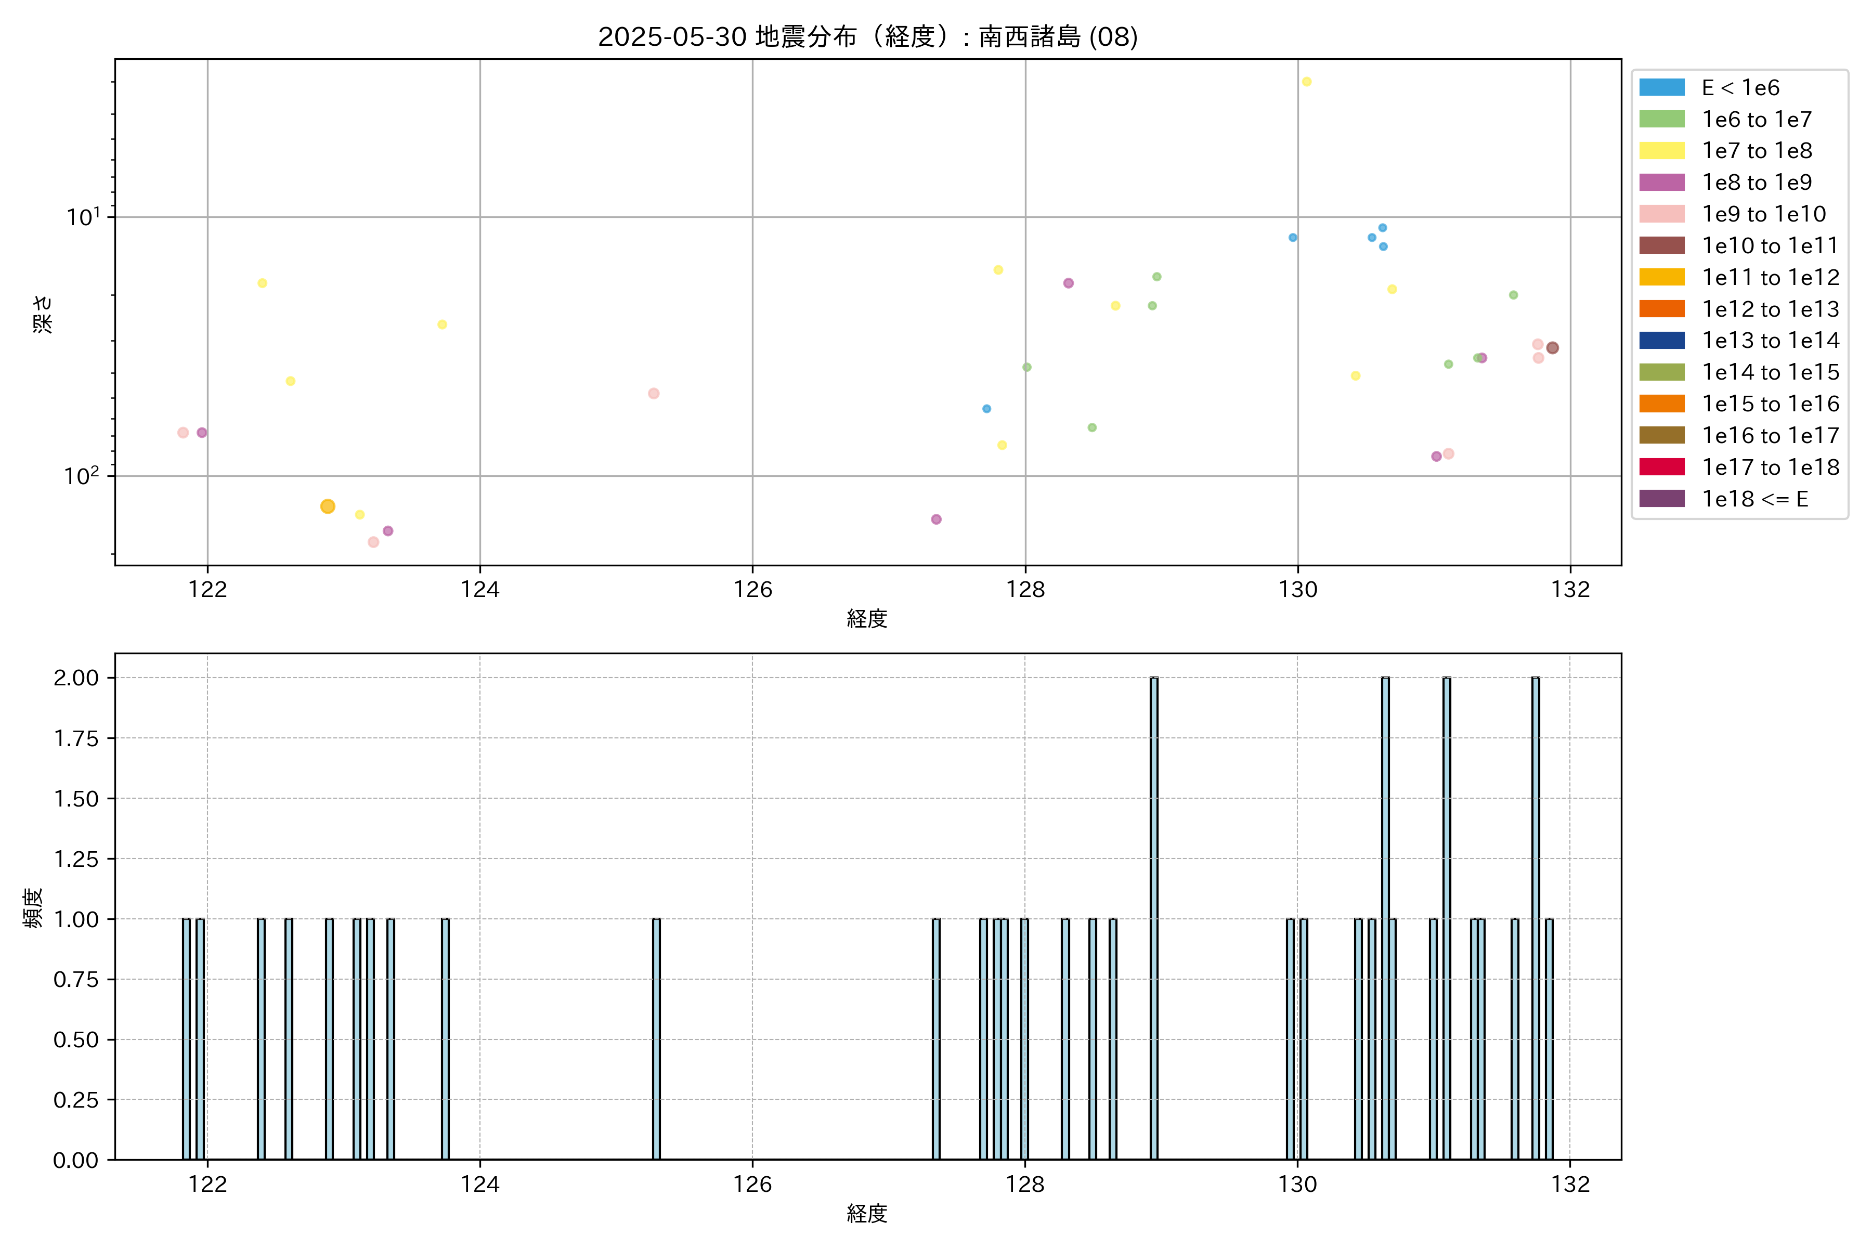
Task: Click the red 1e17 to 1e18 swatch
Action: pos(1662,467)
